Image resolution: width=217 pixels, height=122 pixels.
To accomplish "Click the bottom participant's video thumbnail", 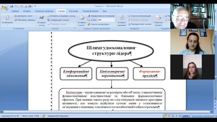I will [x=192, y=67].
